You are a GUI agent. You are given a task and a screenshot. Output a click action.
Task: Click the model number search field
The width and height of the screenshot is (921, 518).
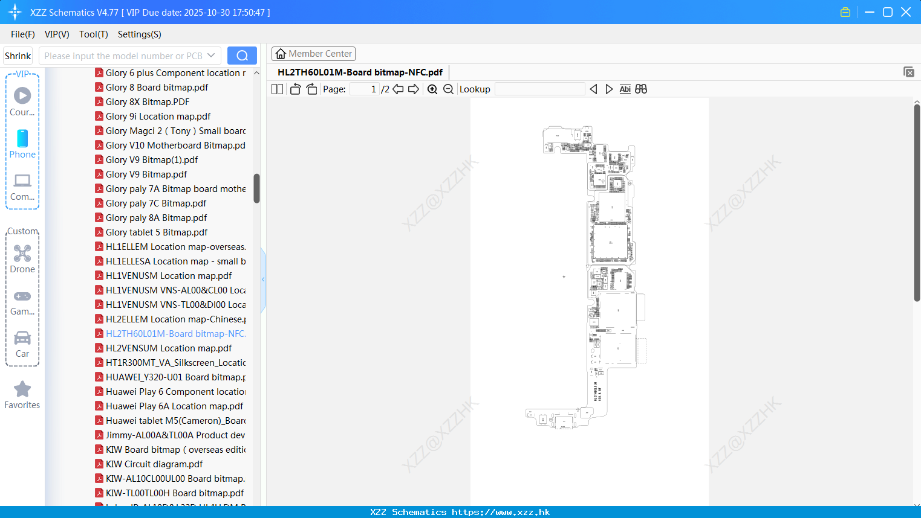point(123,56)
